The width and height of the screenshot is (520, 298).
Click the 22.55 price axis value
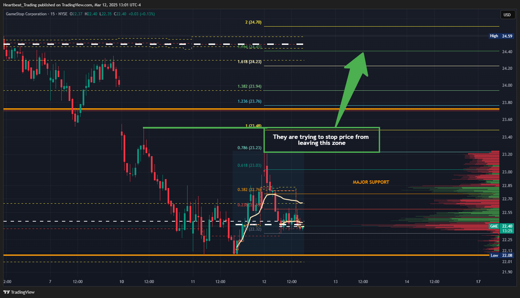507,213
